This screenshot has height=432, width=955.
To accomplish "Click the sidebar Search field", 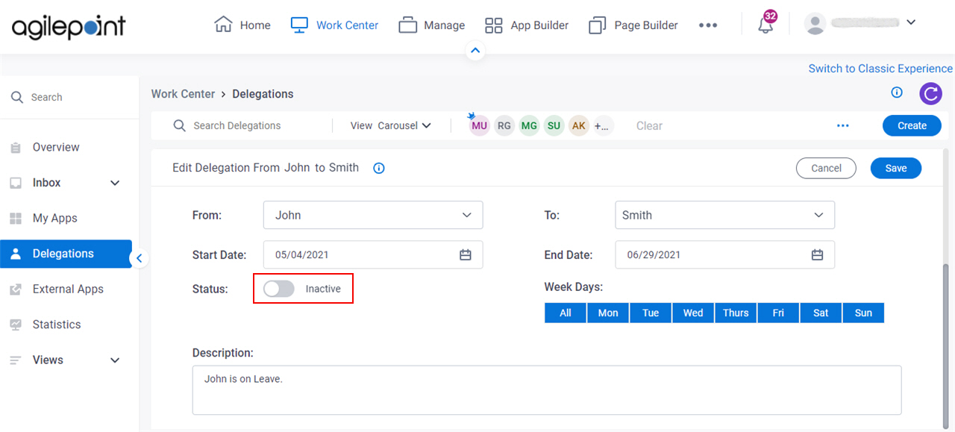I will [x=69, y=97].
